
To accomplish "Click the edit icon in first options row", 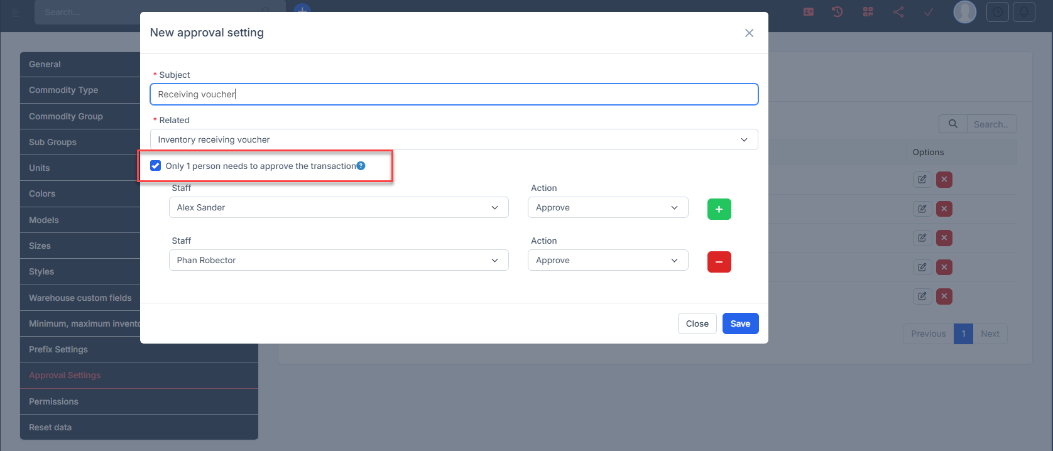I will pos(922,180).
